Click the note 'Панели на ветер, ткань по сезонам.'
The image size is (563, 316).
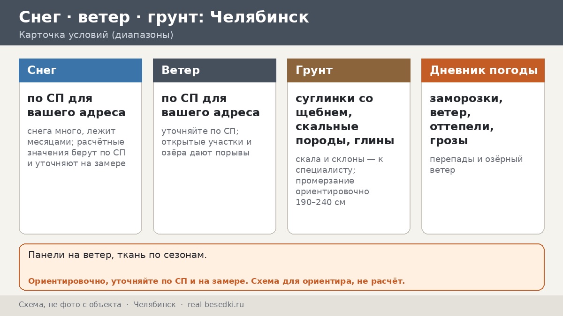tap(117, 255)
